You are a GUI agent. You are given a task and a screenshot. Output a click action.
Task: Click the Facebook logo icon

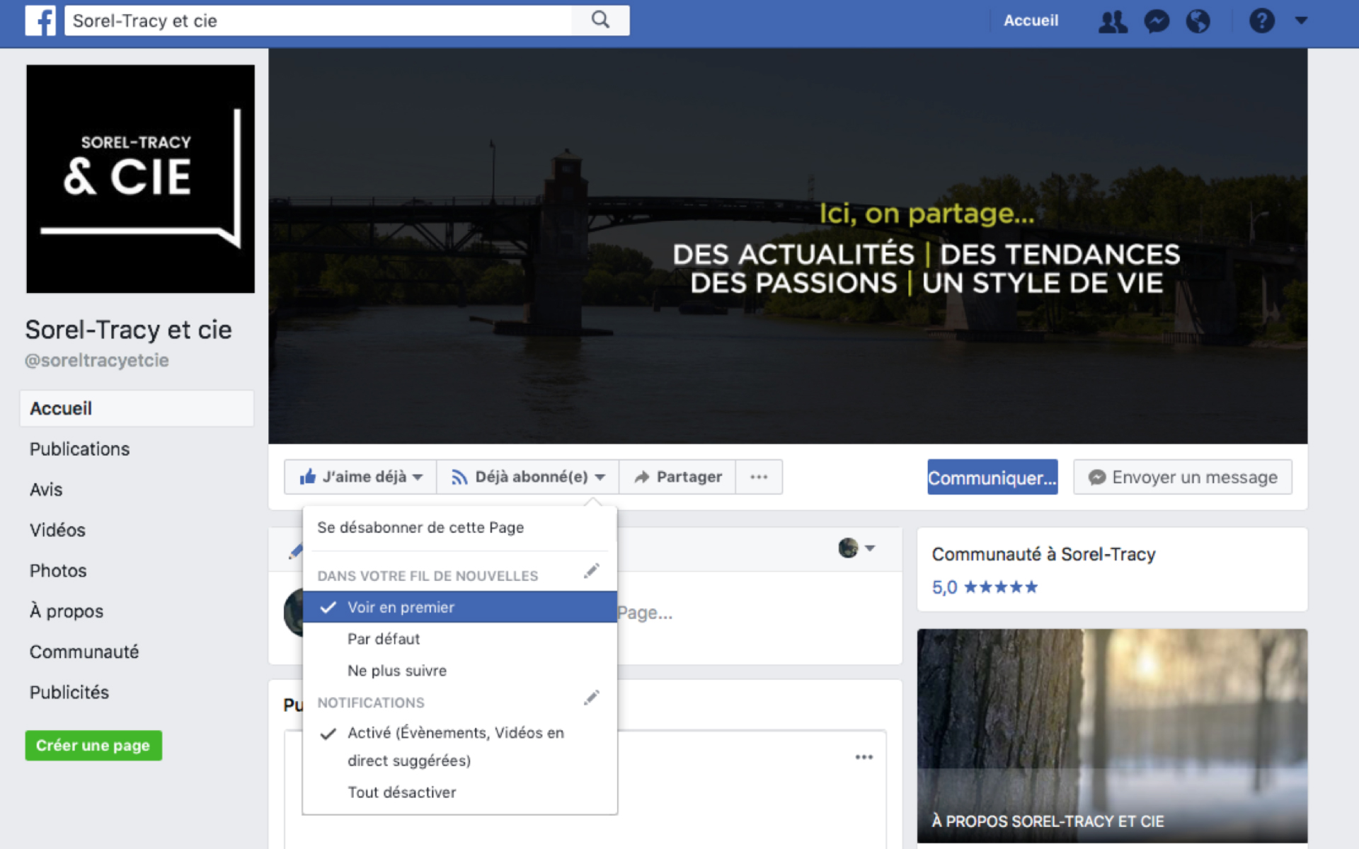40,21
